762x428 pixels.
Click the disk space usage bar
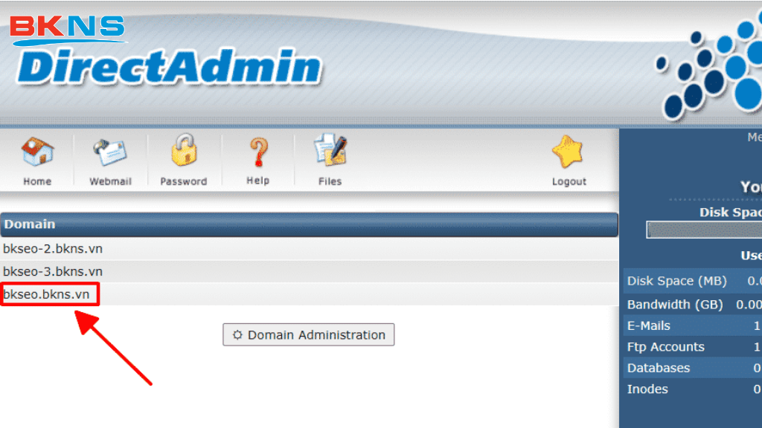point(703,230)
